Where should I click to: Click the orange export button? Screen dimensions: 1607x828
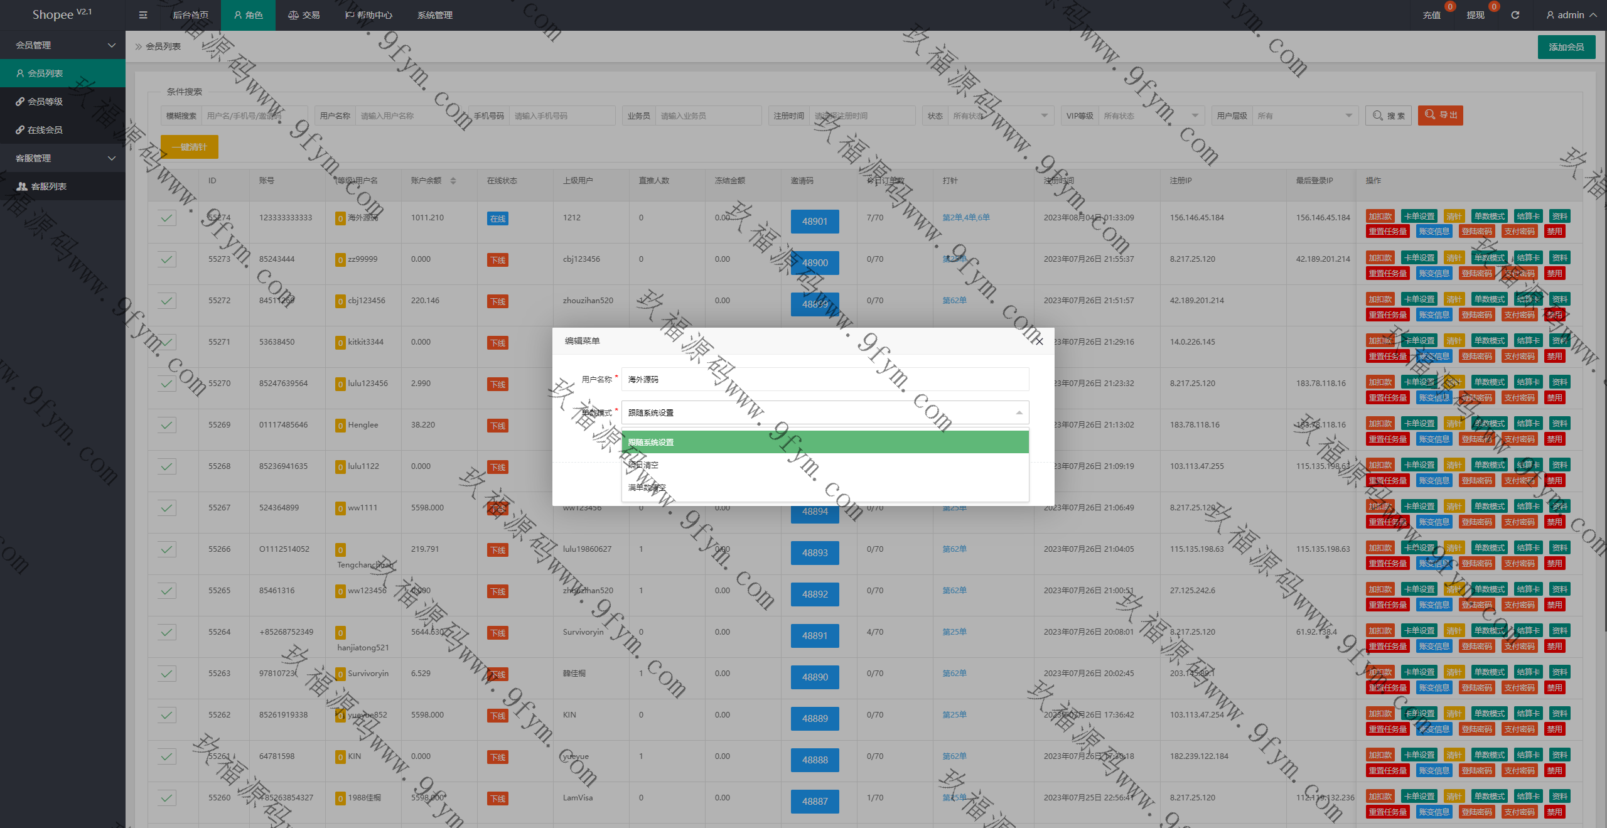click(1440, 115)
